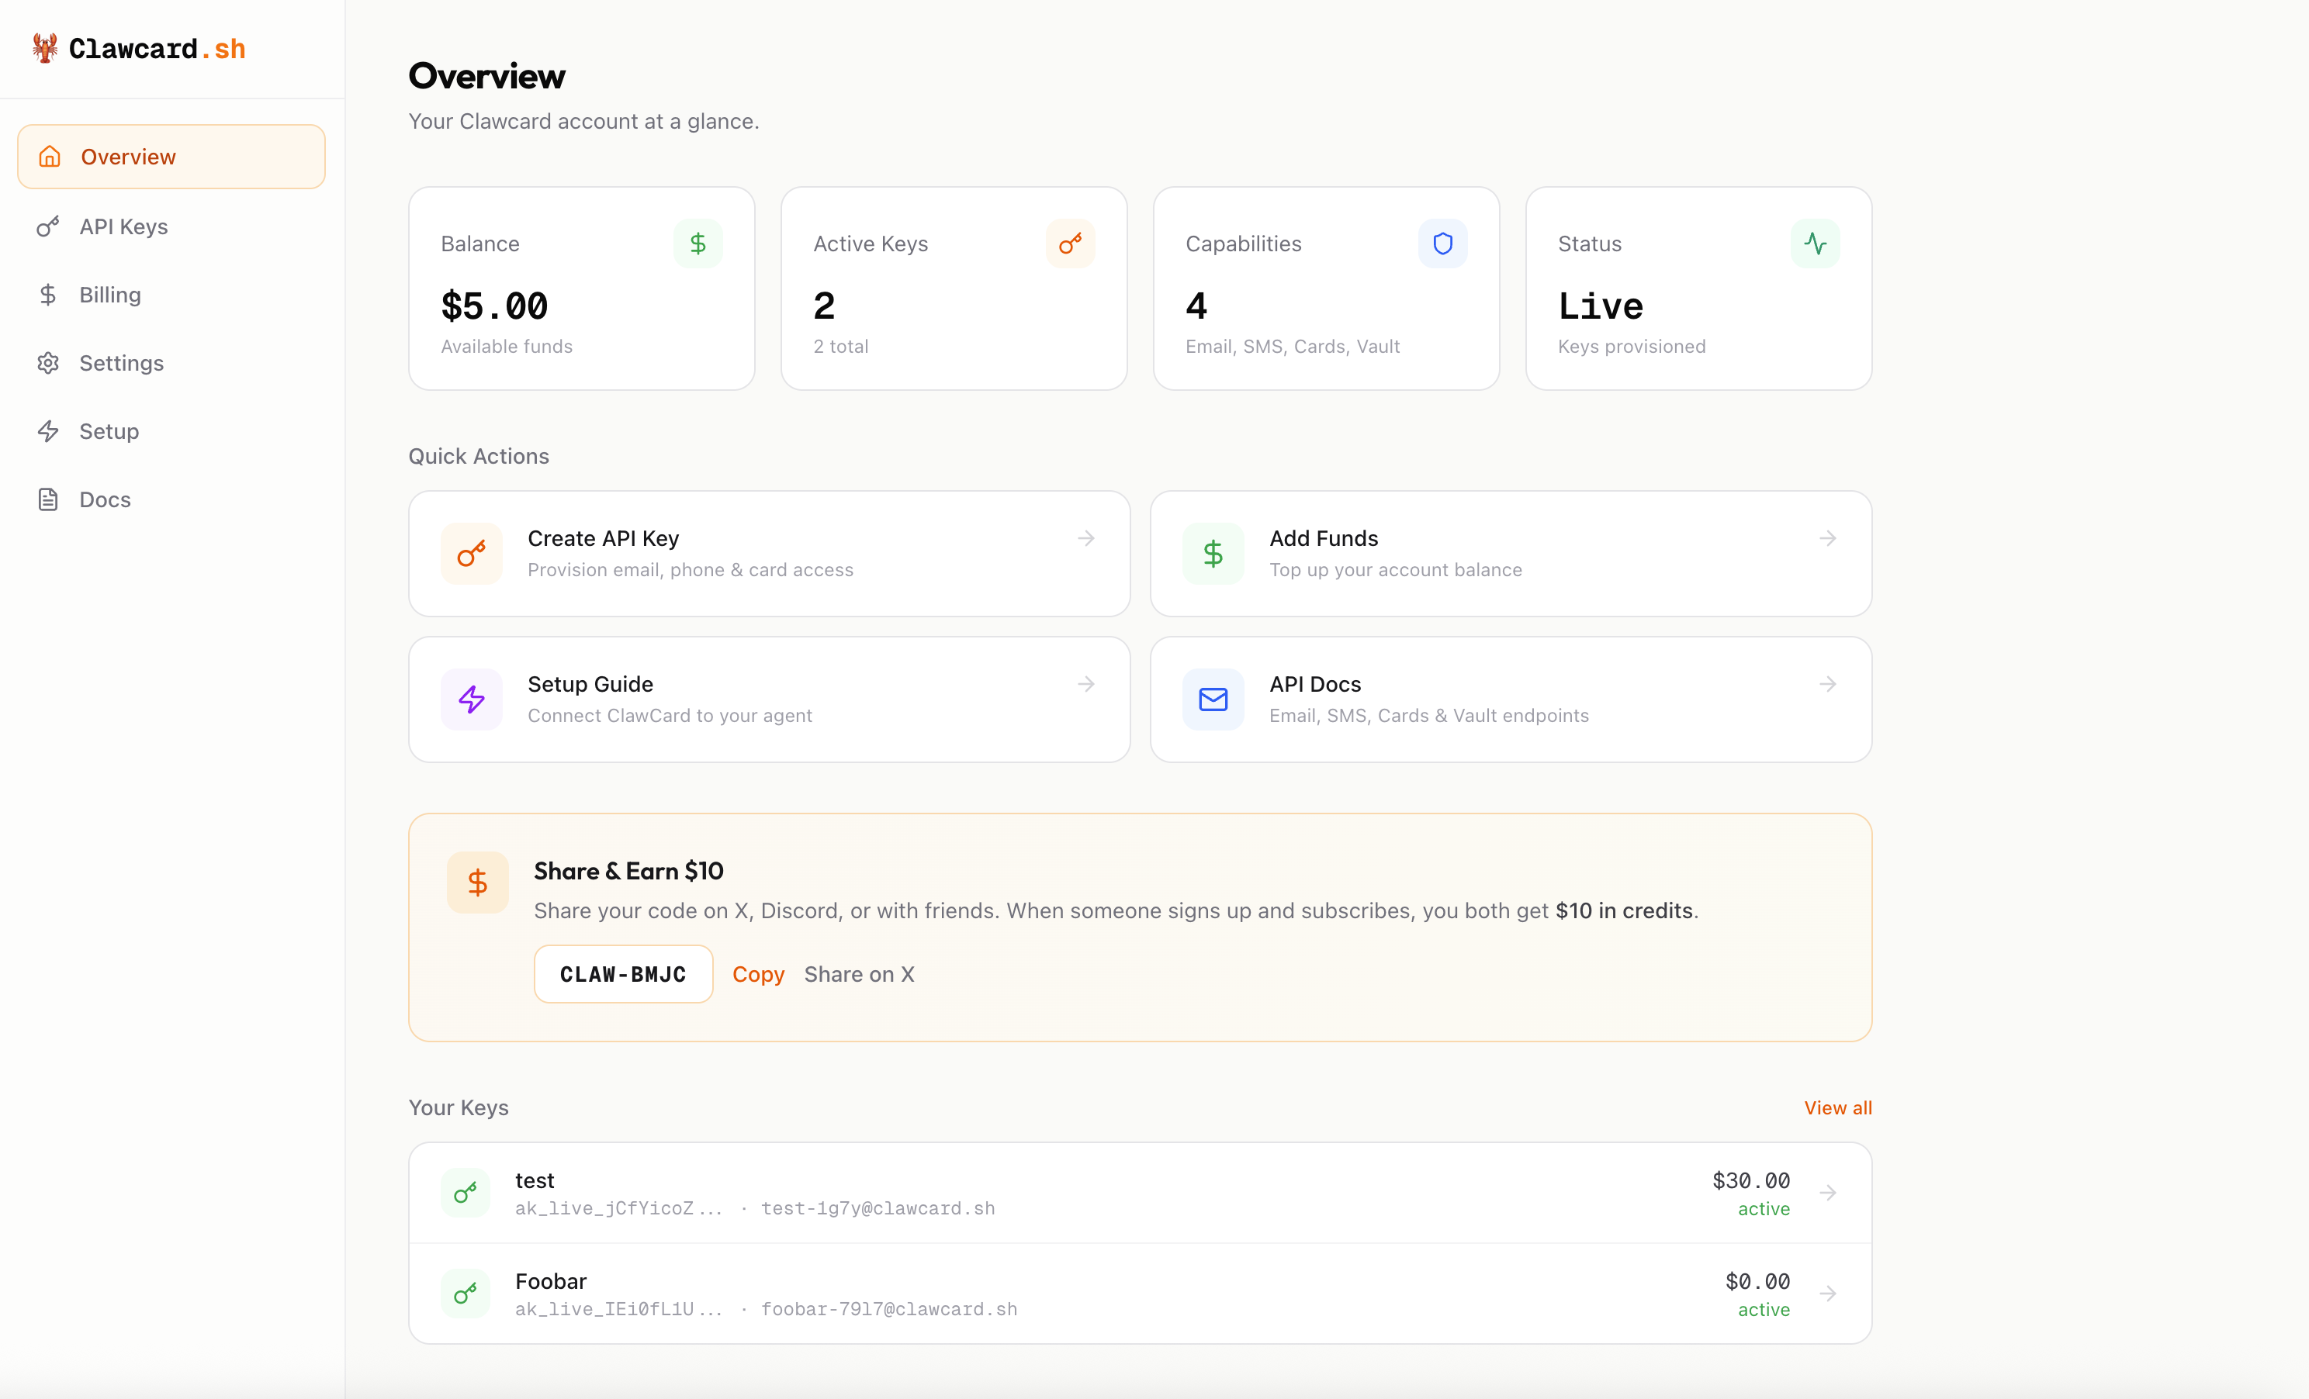Viewport: 2309px width, 1399px height.
Task: Copy the referral code
Action: coord(758,974)
